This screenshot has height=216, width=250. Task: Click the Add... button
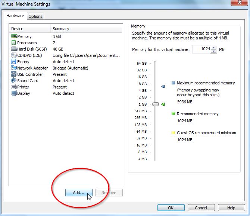click(x=79, y=193)
